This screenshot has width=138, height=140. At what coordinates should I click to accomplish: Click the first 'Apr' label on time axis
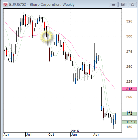point(6,135)
